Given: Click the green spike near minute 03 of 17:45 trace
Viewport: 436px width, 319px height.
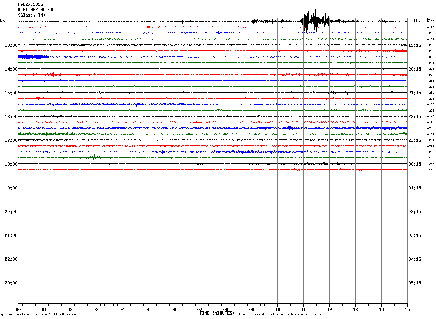Looking at the screenshot, I should [95, 157].
